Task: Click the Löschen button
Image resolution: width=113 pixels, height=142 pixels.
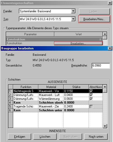Action: 45,137
